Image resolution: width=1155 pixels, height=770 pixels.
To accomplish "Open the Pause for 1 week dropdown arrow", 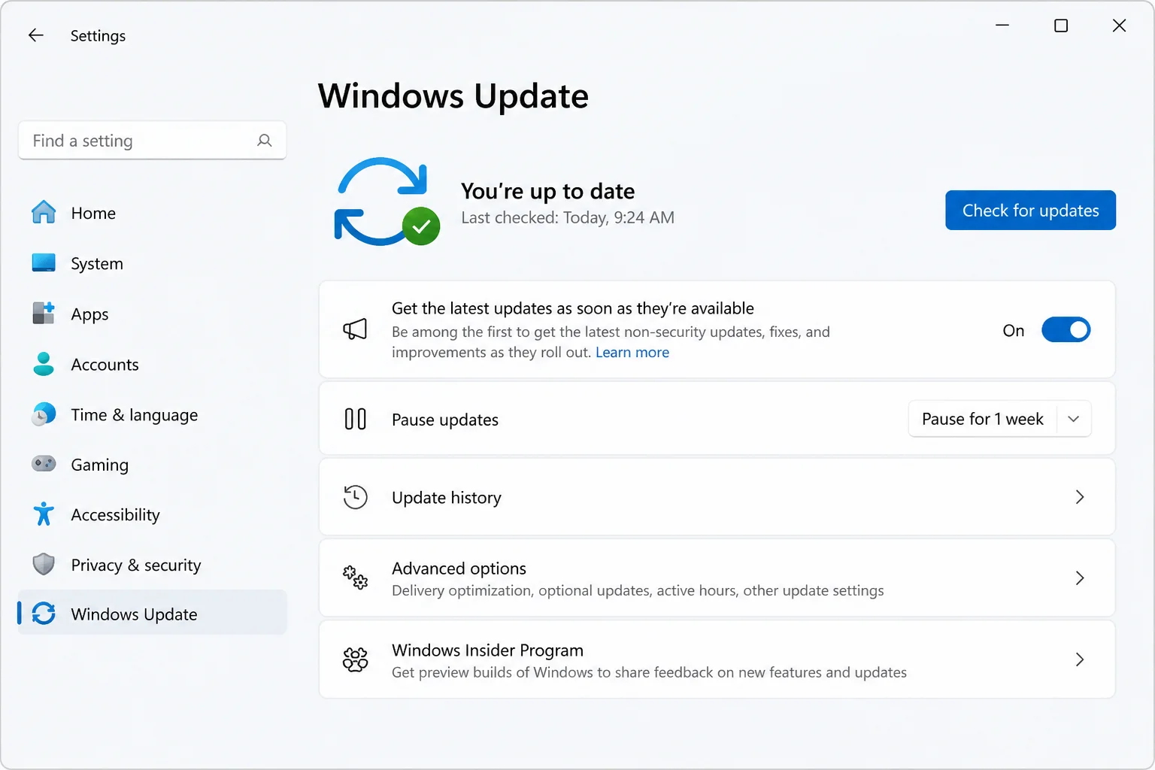I will pos(1074,419).
